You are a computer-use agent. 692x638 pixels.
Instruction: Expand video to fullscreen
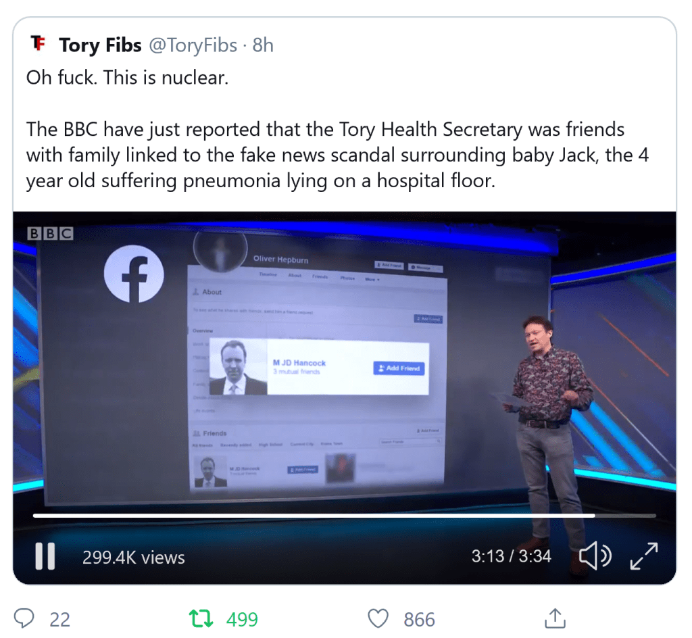(x=643, y=556)
